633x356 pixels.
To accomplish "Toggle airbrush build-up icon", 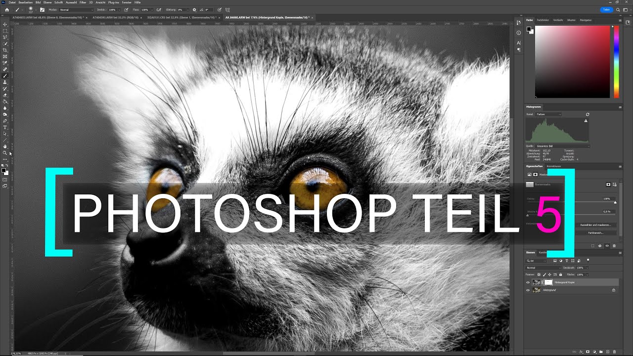I will (159, 9).
